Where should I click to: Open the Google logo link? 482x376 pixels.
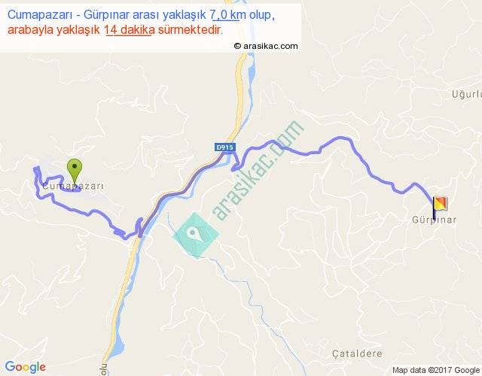(25, 367)
